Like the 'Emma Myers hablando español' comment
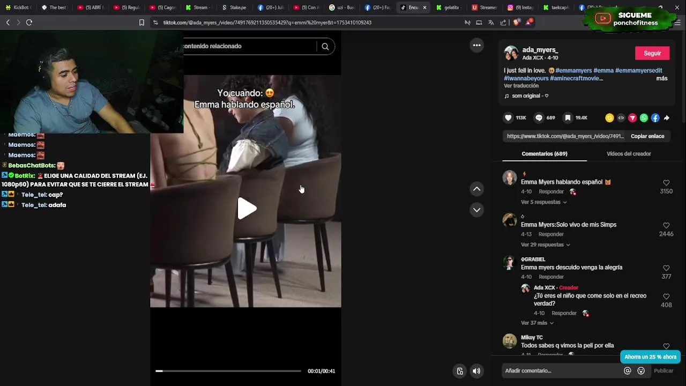 coord(666,183)
